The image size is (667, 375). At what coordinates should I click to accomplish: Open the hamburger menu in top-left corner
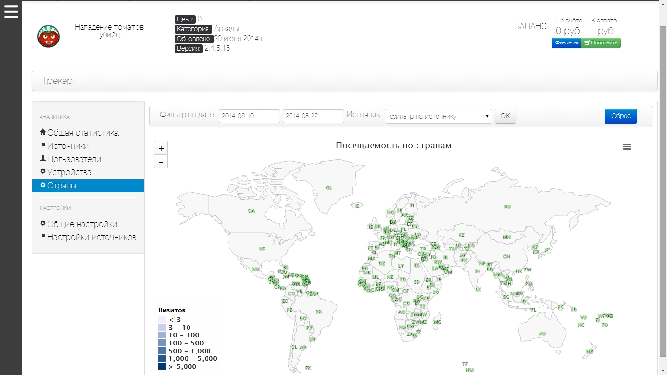coord(11,12)
